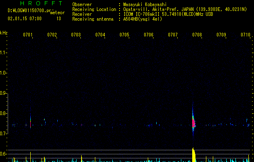Click the short meteor echo streak after 0701

(x=30, y=122)
